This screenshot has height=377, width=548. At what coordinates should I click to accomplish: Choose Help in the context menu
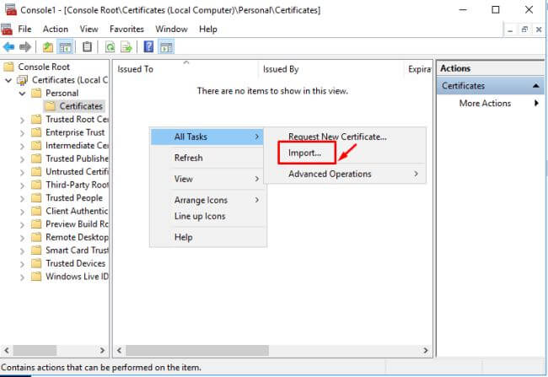coord(207,237)
